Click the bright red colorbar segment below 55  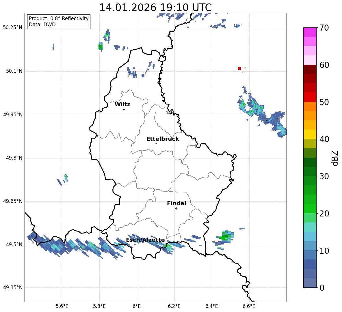(310, 97)
